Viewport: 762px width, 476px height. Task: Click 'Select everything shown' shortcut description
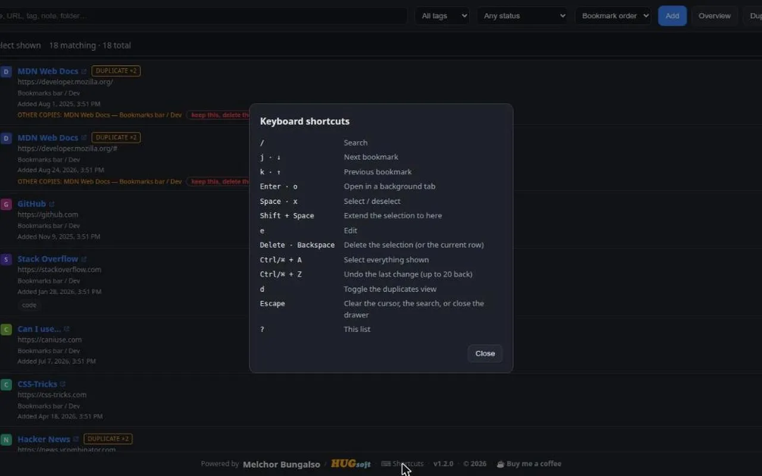(x=386, y=260)
